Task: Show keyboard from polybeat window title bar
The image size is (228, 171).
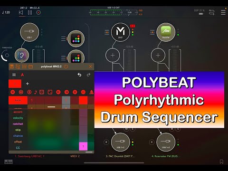Action: click(x=12, y=66)
